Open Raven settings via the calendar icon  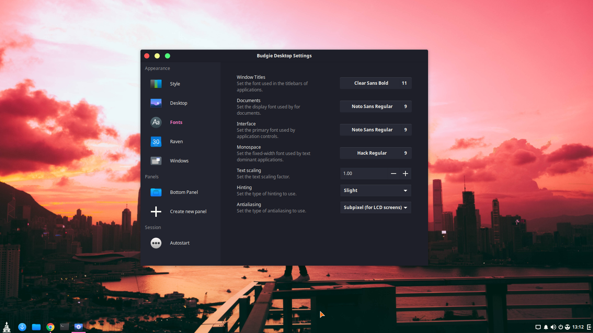[x=156, y=141]
